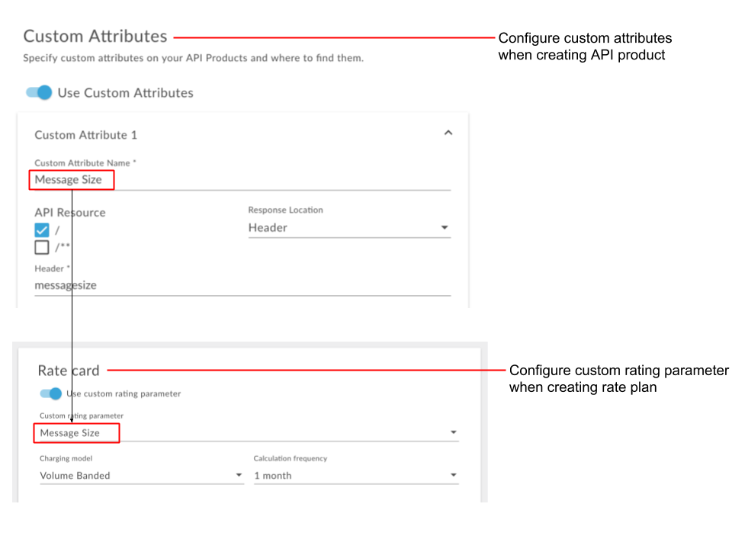Uncheck the "/" API Resource checkbox

tap(42, 230)
